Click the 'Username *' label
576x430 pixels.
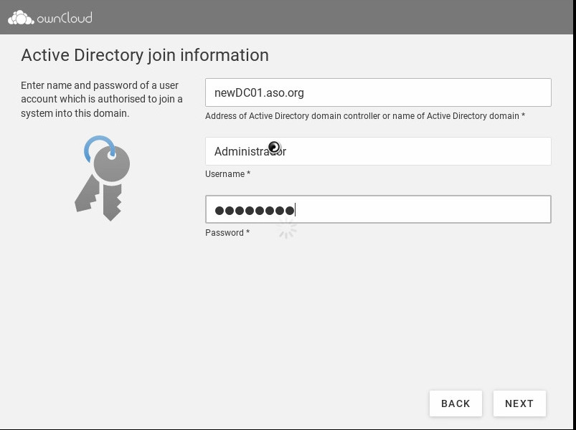pyautogui.click(x=227, y=174)
